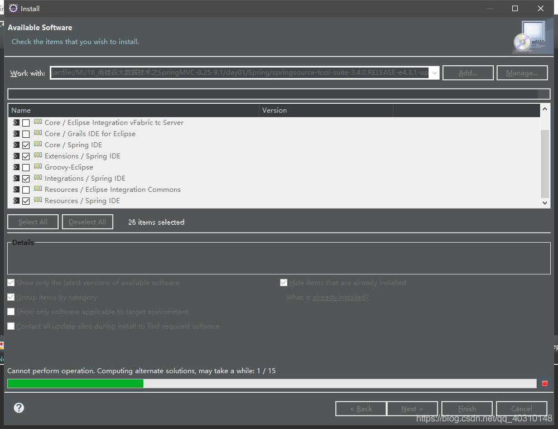Click the green progress bar
The height and width of the screenshot is (429, 558).
(75, 383)
